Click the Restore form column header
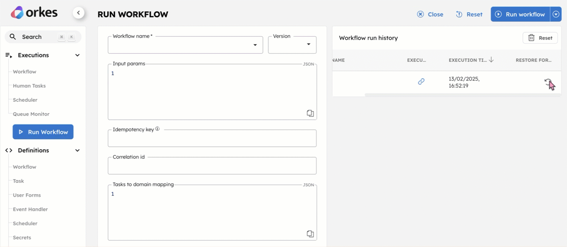This screenshot has width=567, height=247. 534,60
